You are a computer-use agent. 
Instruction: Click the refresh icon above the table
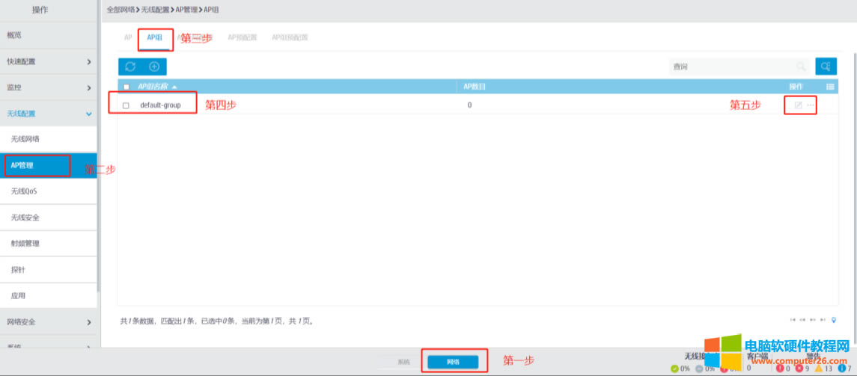coord(130,67)
